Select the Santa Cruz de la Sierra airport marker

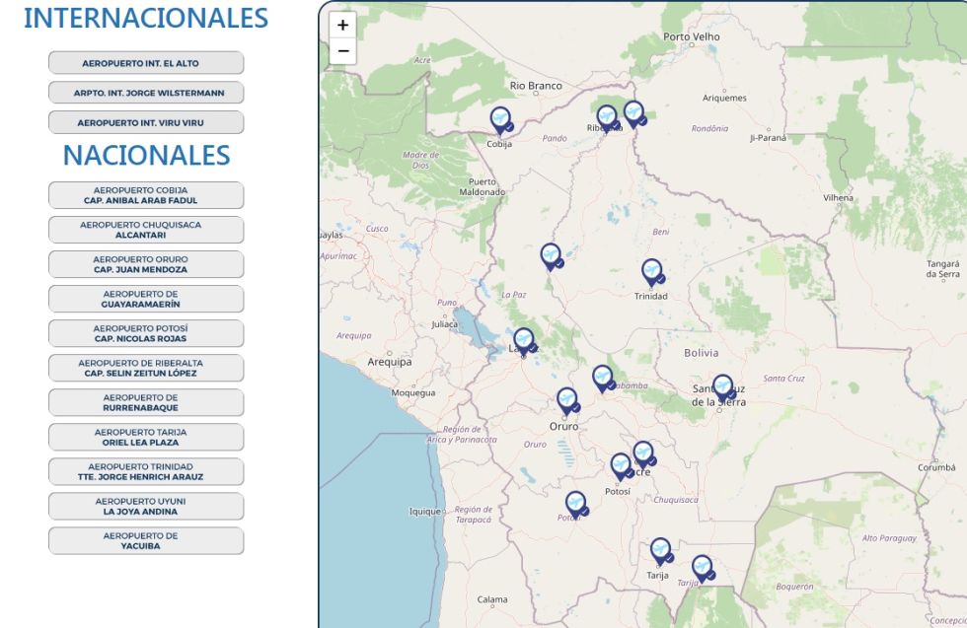722,386
